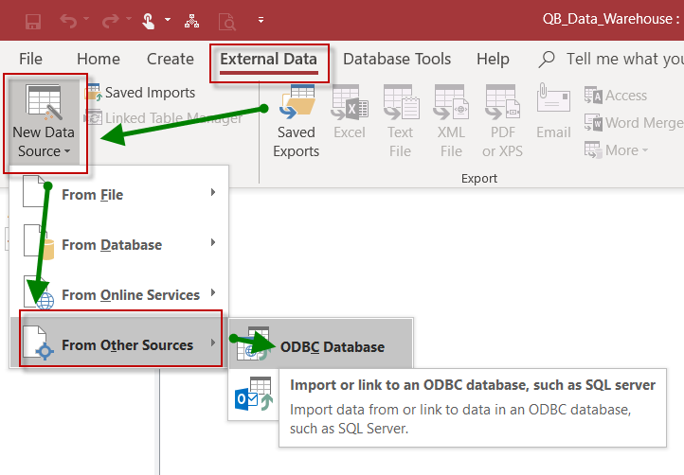Click the Outlook Folder icon in submenu
Screen dimensions: 684x475
(254, 395)
